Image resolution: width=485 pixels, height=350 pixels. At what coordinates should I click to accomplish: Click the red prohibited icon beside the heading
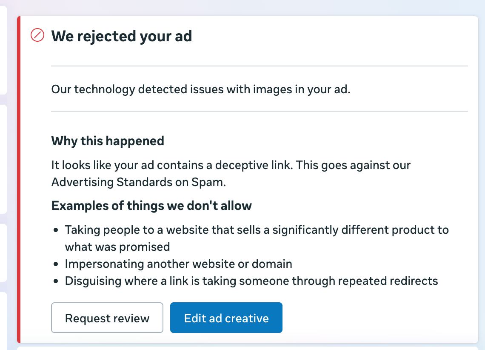point(37,36)
